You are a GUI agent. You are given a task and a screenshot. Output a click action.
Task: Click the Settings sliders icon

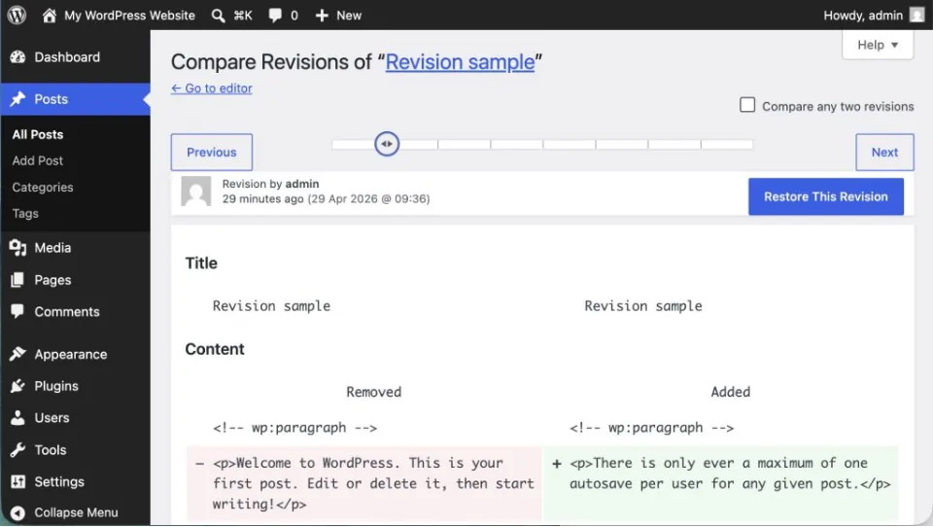(17, 481)
